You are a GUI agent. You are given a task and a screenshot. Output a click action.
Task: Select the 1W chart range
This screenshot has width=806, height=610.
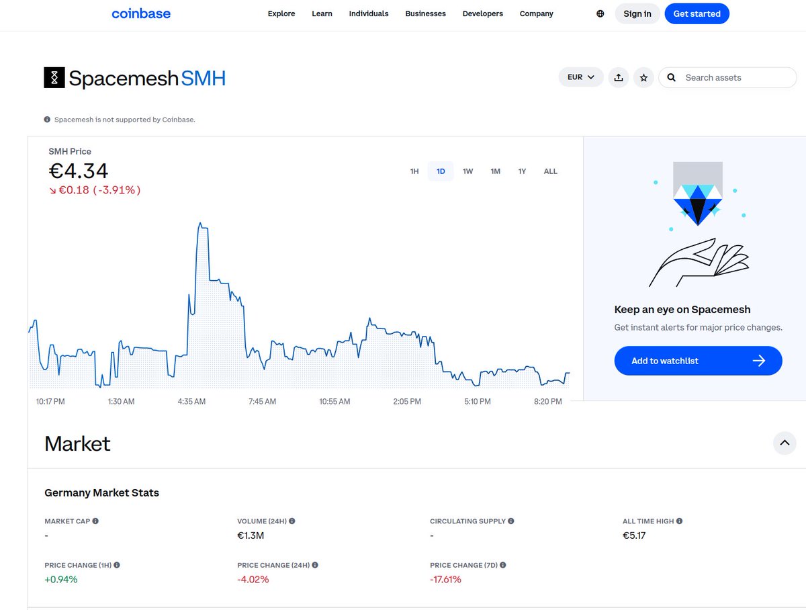(467, 171)
